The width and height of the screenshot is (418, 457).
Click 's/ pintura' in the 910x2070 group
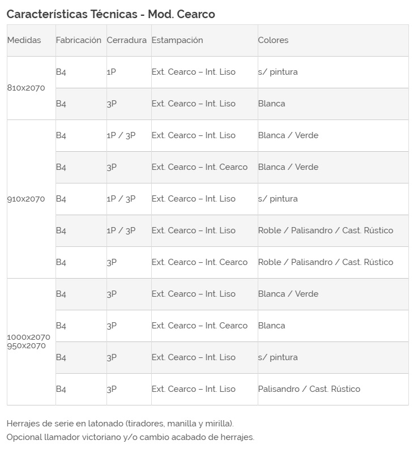278,199
